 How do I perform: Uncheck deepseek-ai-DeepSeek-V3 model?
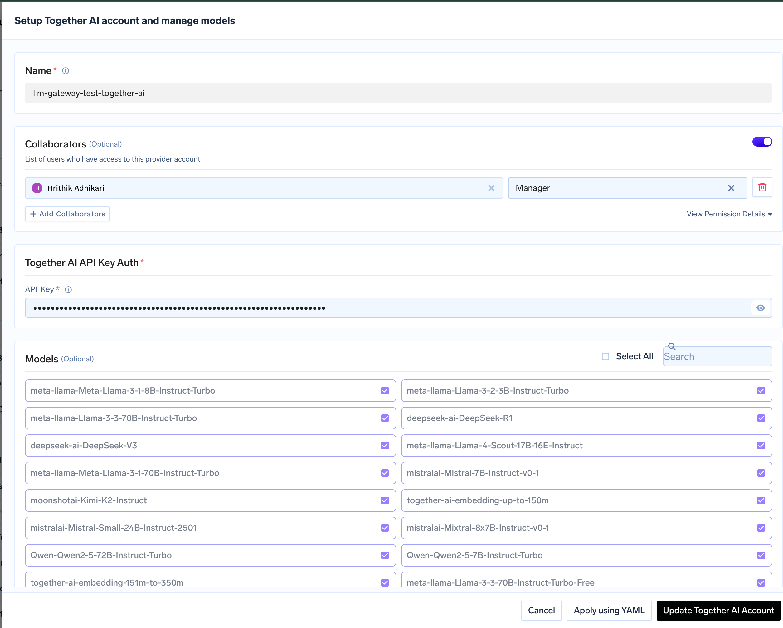(385, 446)
